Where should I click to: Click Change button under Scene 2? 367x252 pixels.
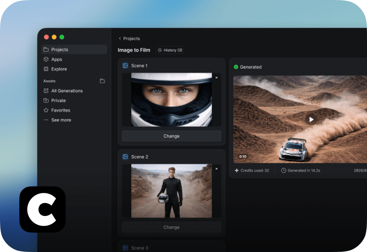(x=172, y=227)
